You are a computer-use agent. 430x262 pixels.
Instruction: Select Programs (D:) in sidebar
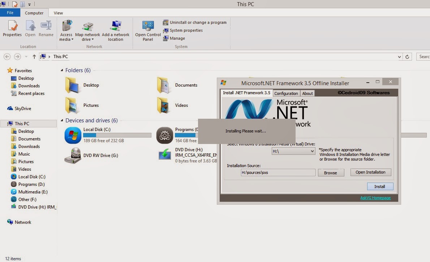pos(28,184)
